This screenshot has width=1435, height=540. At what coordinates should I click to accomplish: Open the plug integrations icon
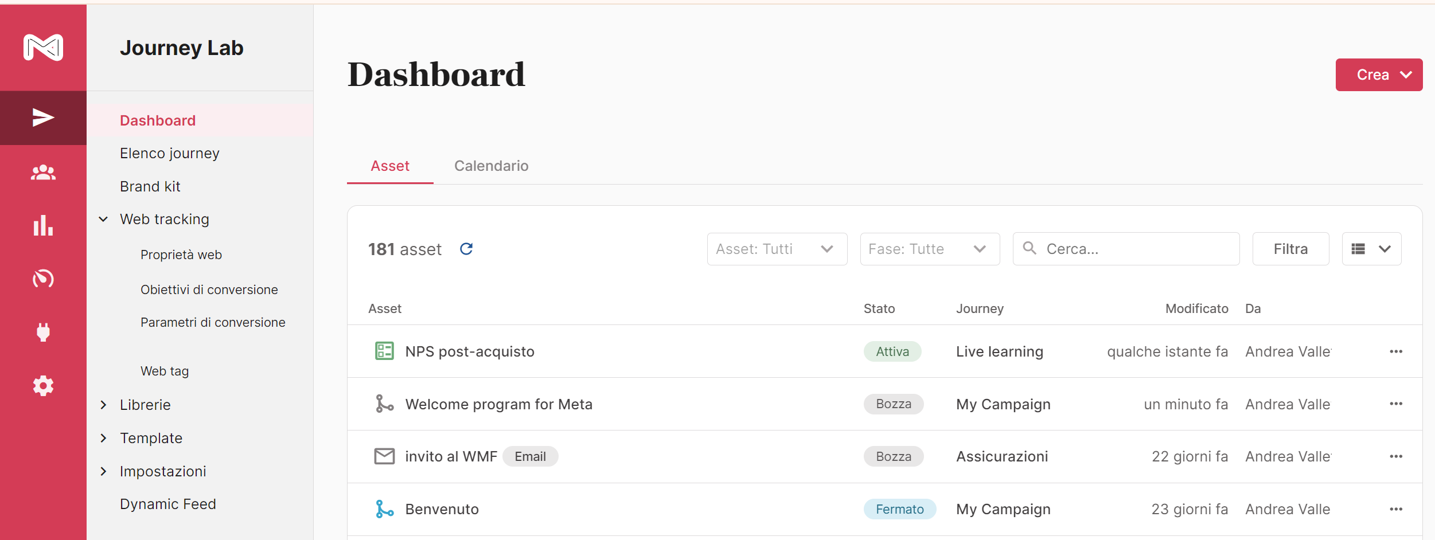coord(43,332)
